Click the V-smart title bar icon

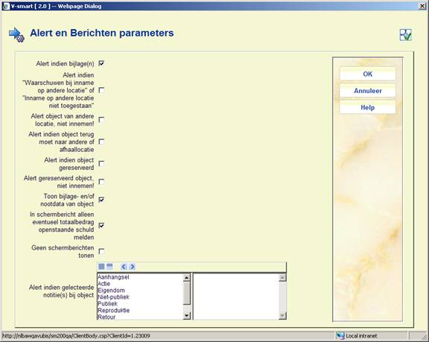[5, 6]
